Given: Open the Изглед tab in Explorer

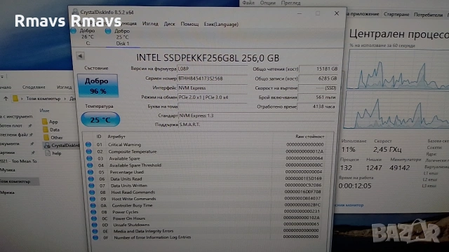Looking at the screenshot, I should [64, 87].
